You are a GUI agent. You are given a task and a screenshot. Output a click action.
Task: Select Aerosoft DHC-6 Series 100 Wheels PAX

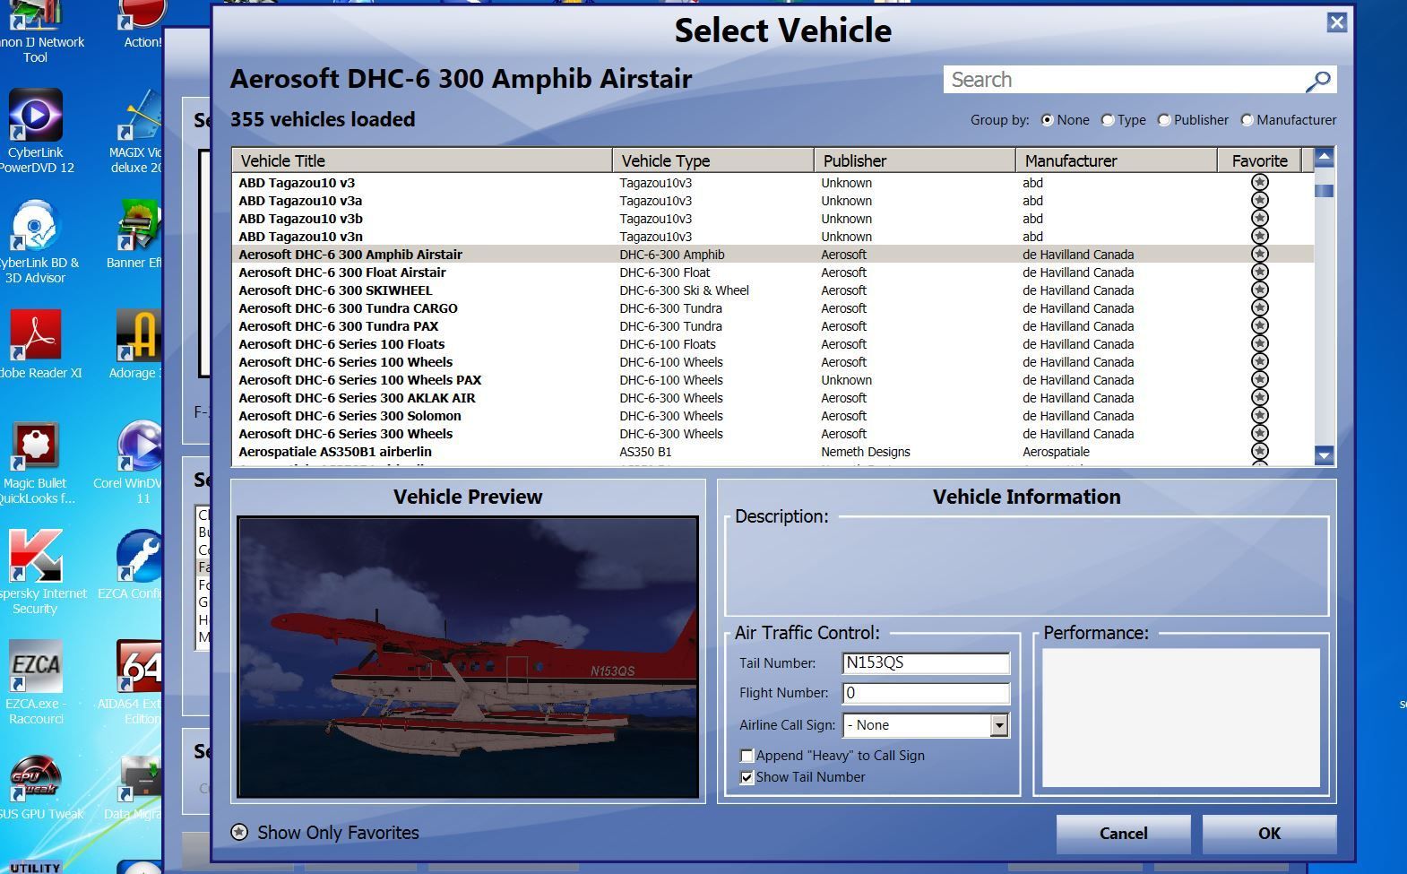[x=773, y=379]
